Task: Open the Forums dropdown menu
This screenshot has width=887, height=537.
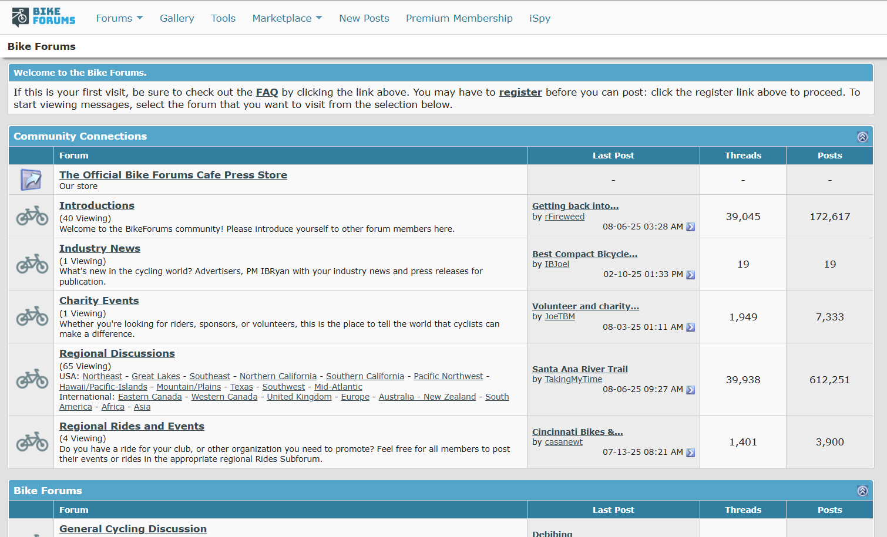Action: click(x=119, y=18)
